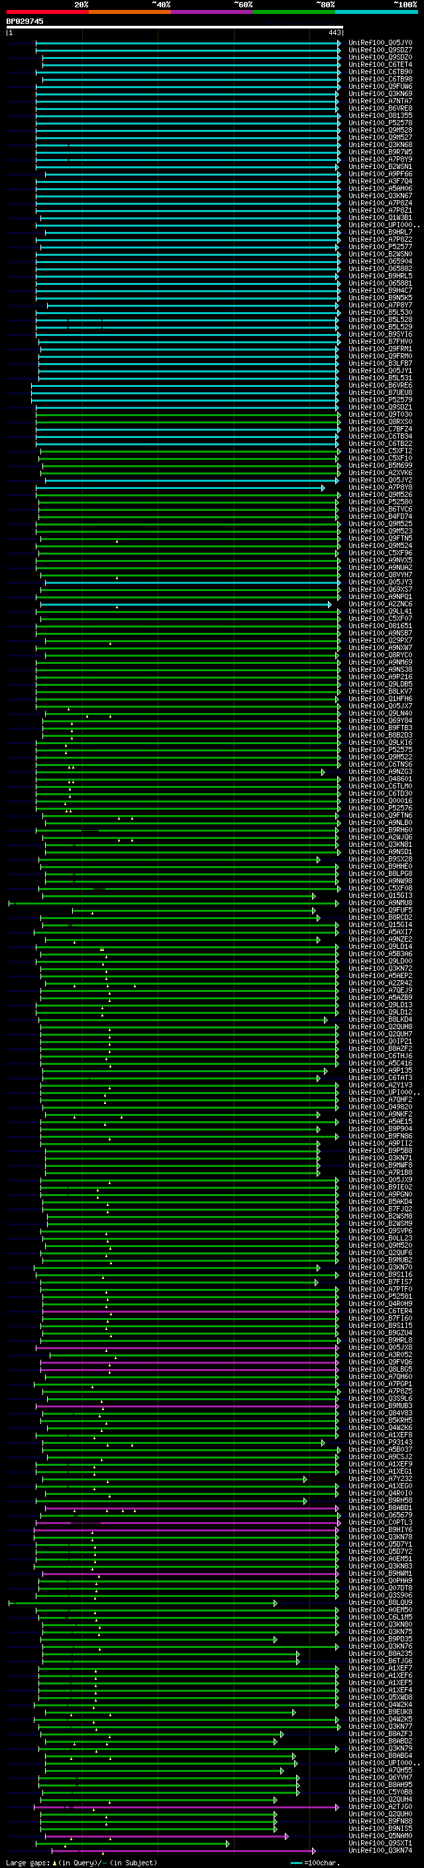Click hit label UniRef100_B9HRL7

click(380, 232)
